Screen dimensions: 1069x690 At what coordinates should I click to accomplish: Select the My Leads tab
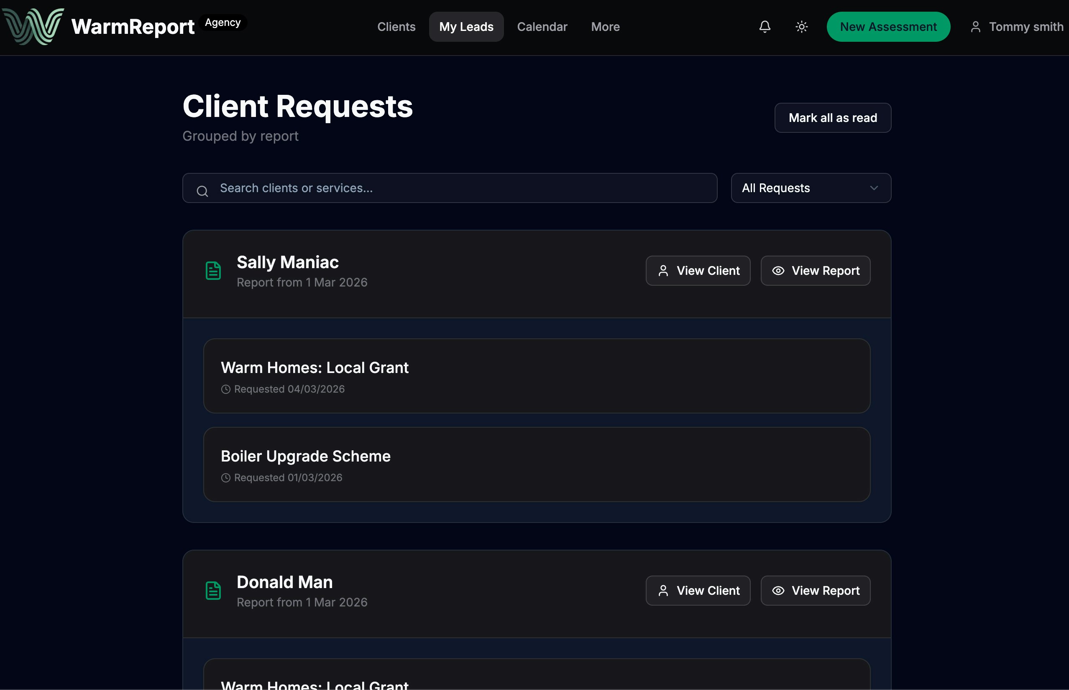pyautogui.click(x=466, y=27)
